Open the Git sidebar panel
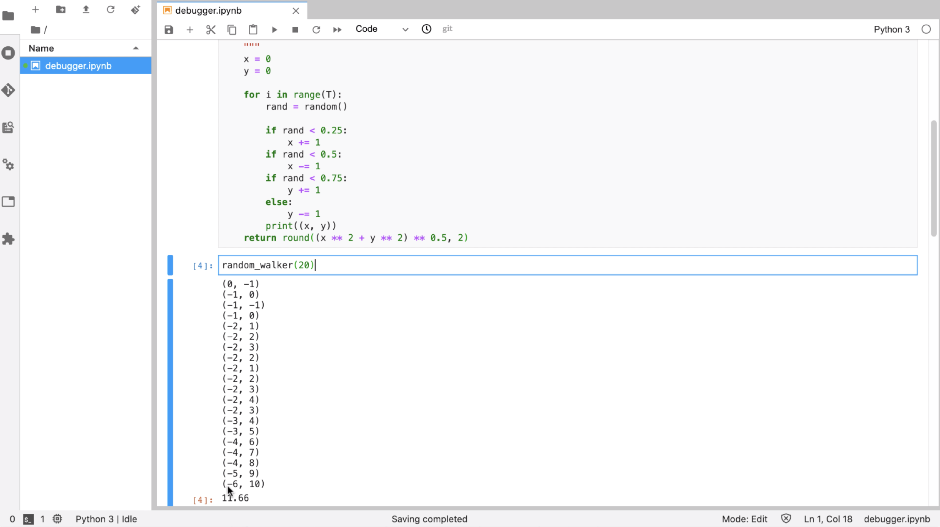The width and height of the screenshot is (940, 527). [8, 90]
